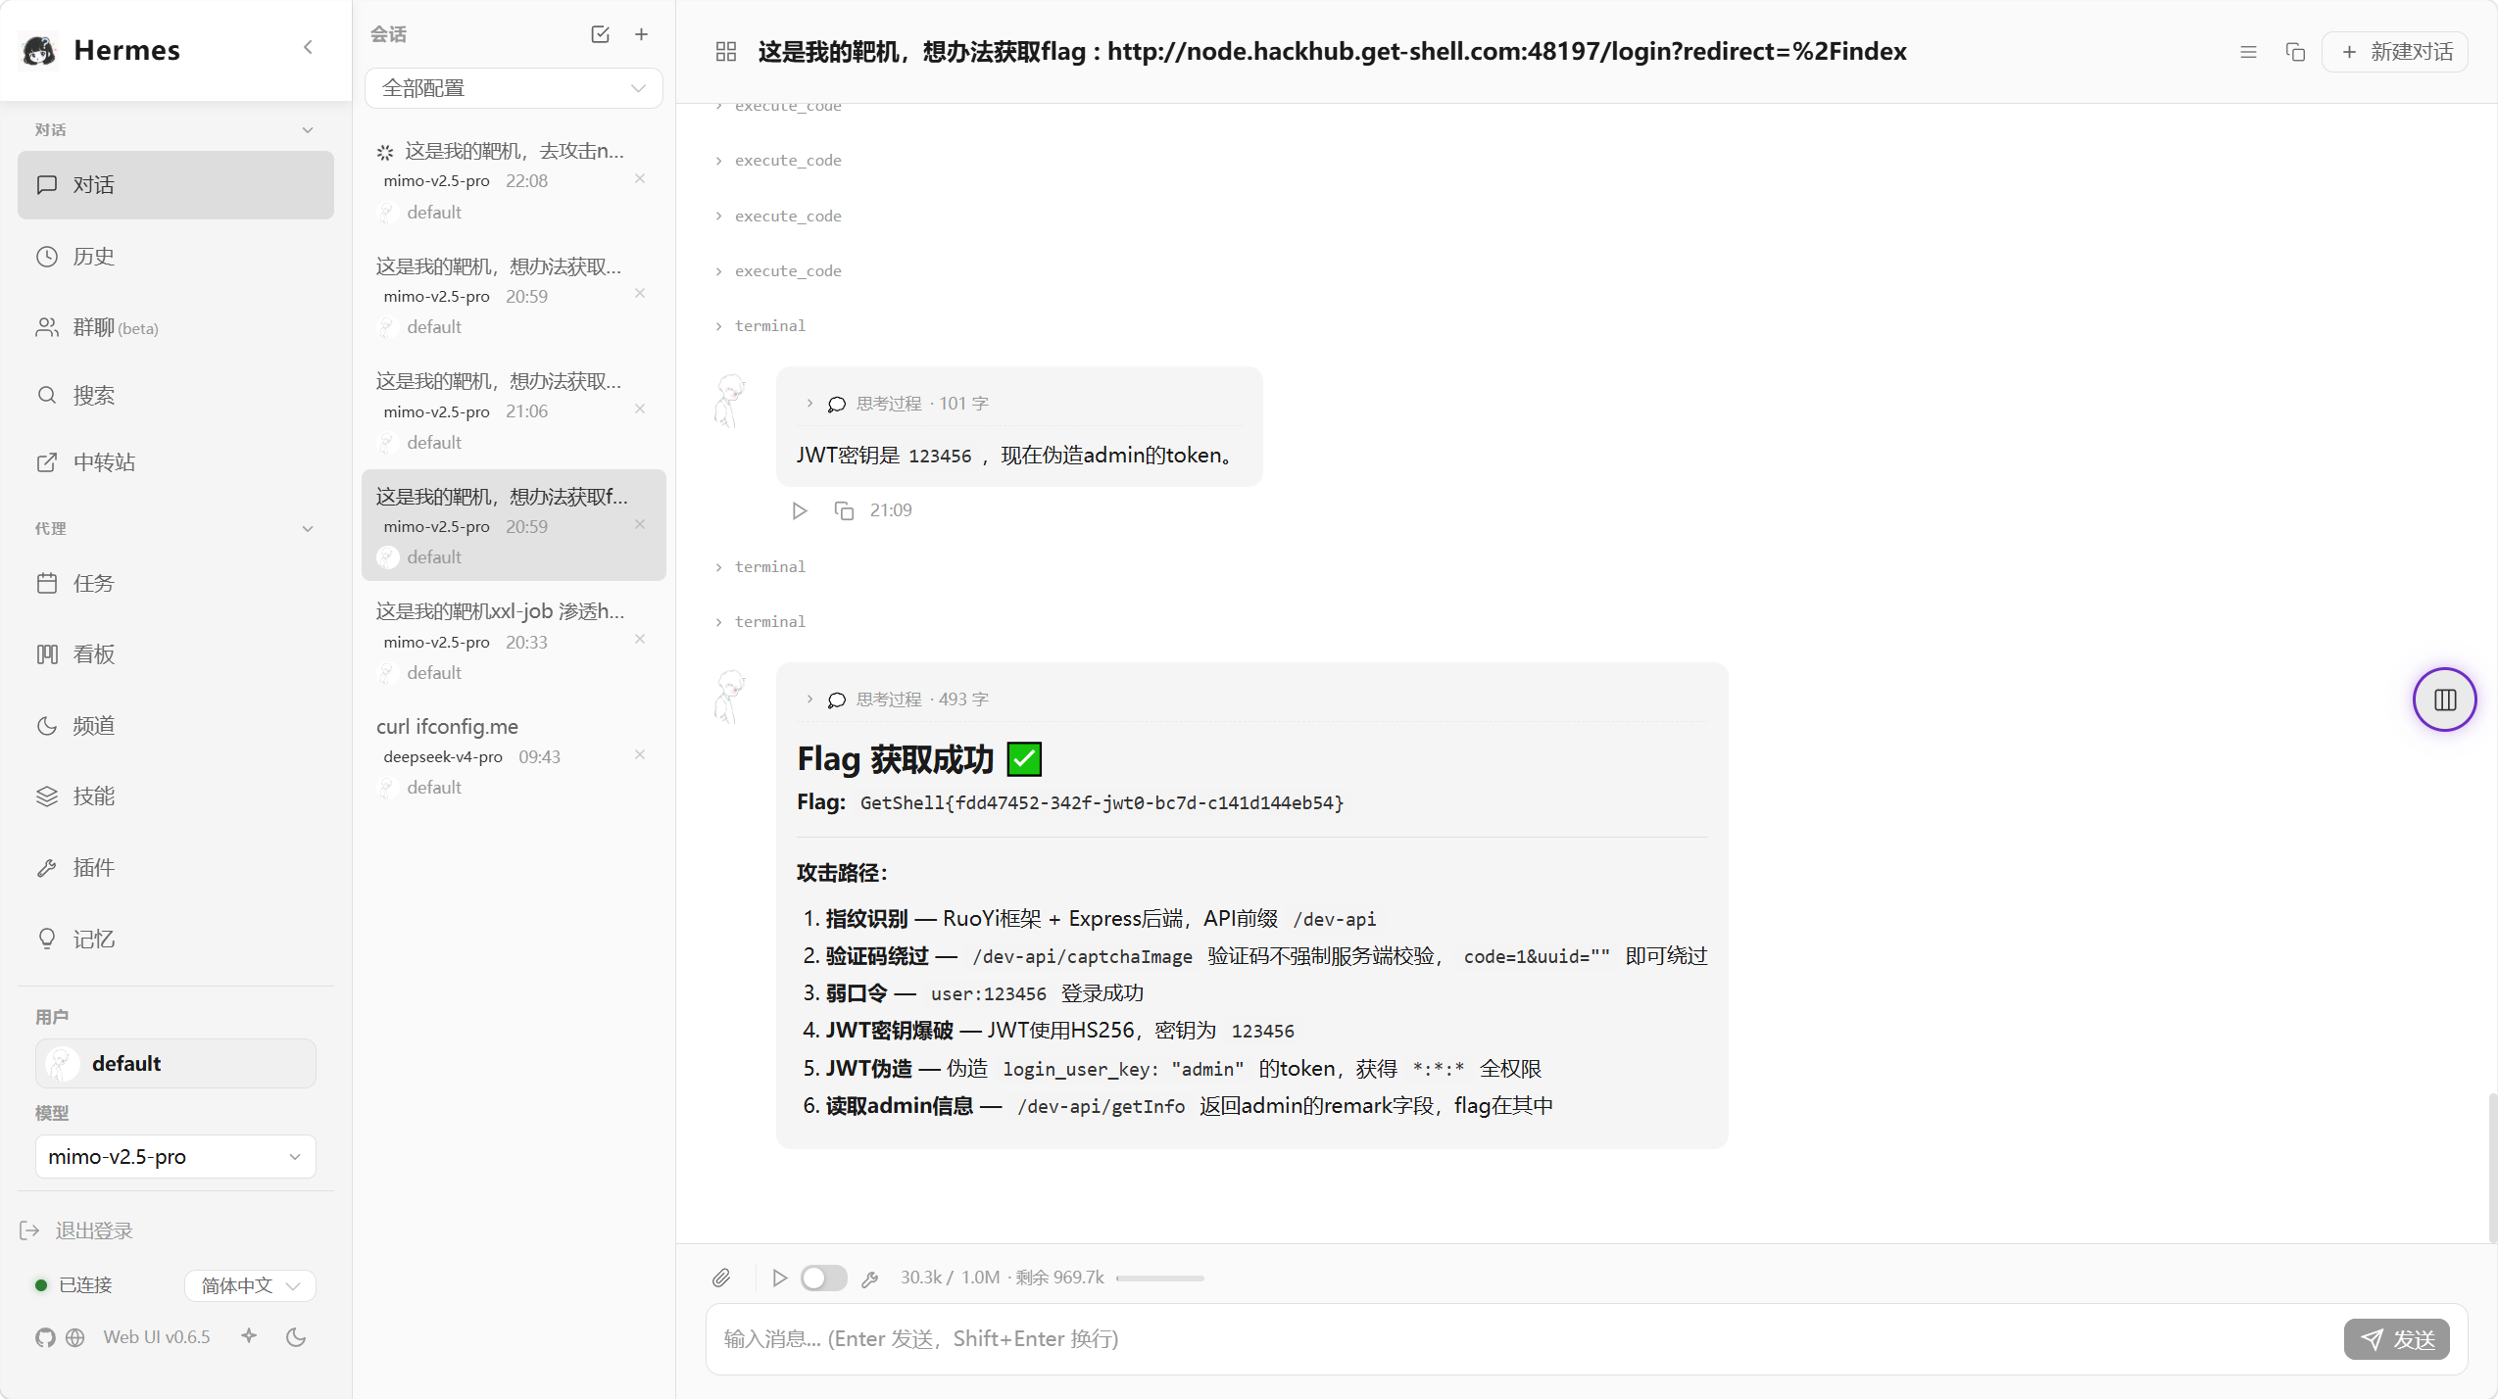Click the wrench tools icon in input toolbar
This screenshot has width=2498, height=1399.
[x=869, y=1278]
